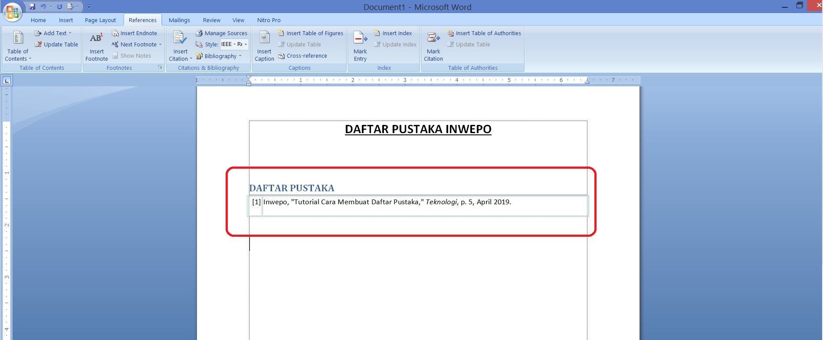
Task: Undo the last action
Action: [43, 7]
